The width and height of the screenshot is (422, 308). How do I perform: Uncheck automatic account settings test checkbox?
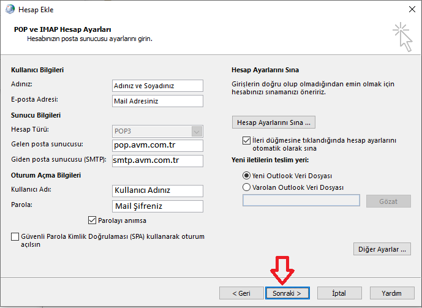point(247,140)
